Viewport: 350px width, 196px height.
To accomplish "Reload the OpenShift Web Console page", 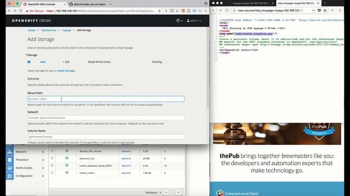I will (x=21, y=11).
